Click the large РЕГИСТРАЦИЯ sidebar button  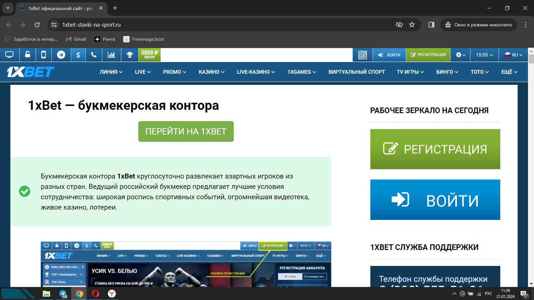pyautogui.click(x=435, y=149)
